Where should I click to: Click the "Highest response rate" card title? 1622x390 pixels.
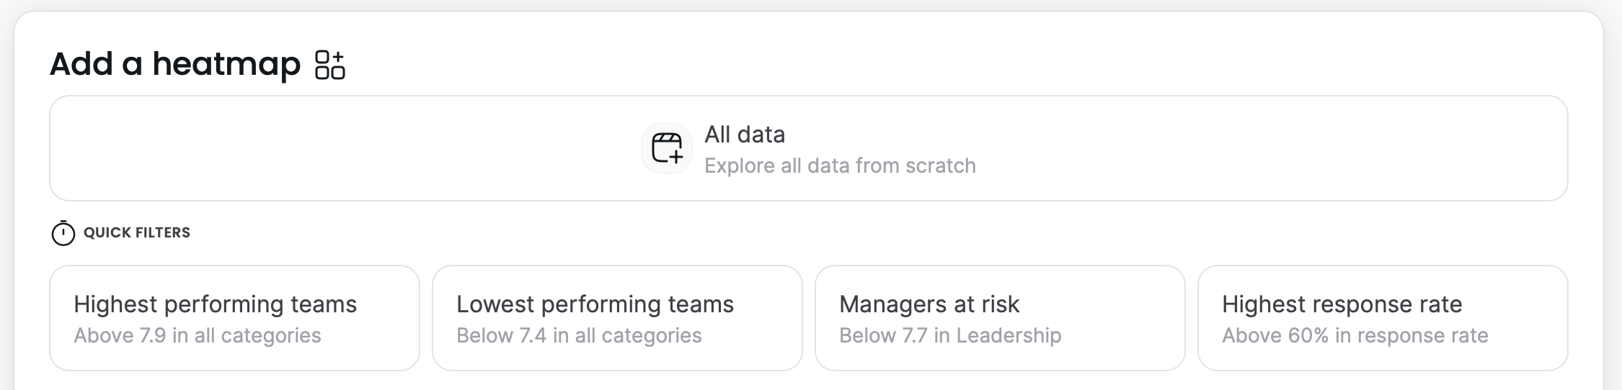tap(1342, 304)
